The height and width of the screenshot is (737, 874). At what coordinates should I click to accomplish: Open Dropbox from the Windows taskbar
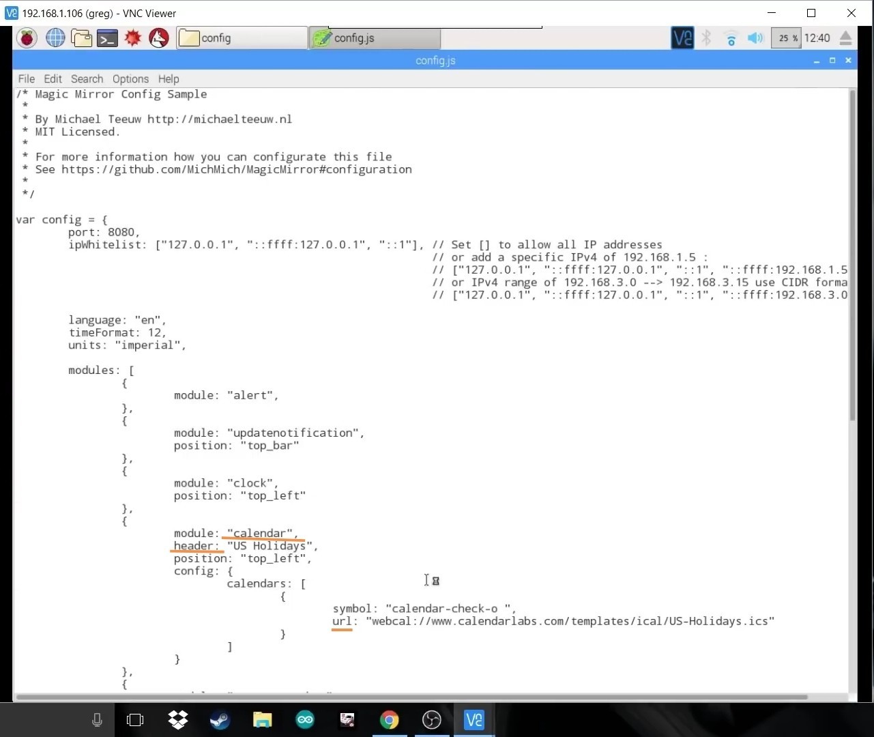178,720
